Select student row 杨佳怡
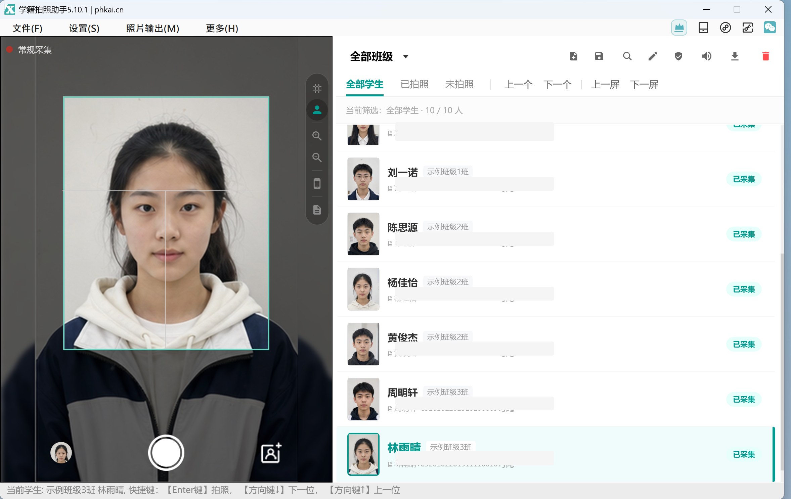The image size is (791, 499). [556, 289]
